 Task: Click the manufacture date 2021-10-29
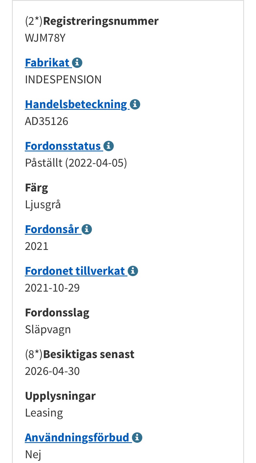coord(52,288)
